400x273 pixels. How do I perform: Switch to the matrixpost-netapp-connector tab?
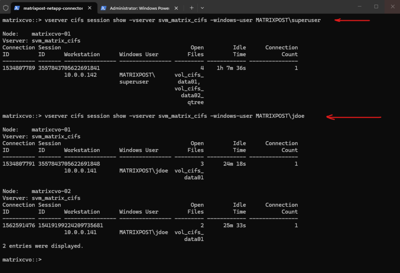pos(53,7)
